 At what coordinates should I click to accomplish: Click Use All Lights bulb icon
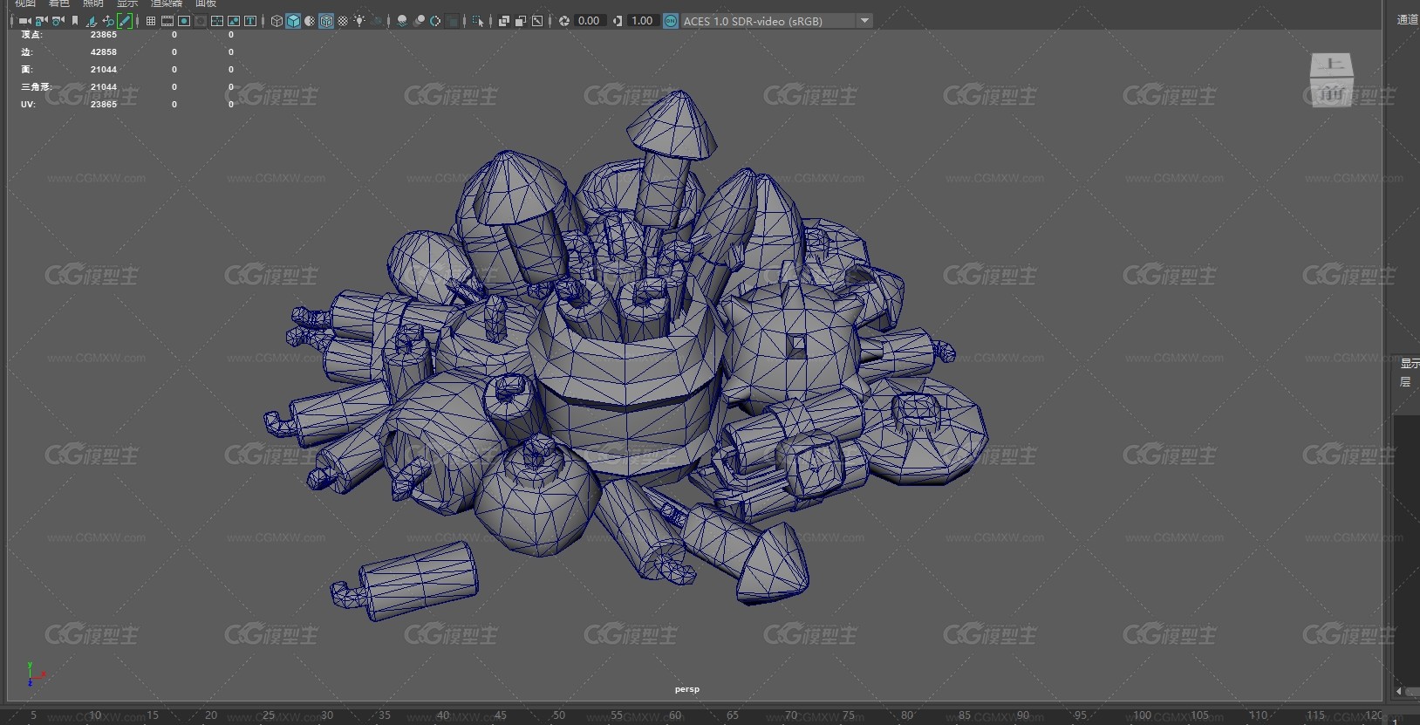(x=359, y=21)
